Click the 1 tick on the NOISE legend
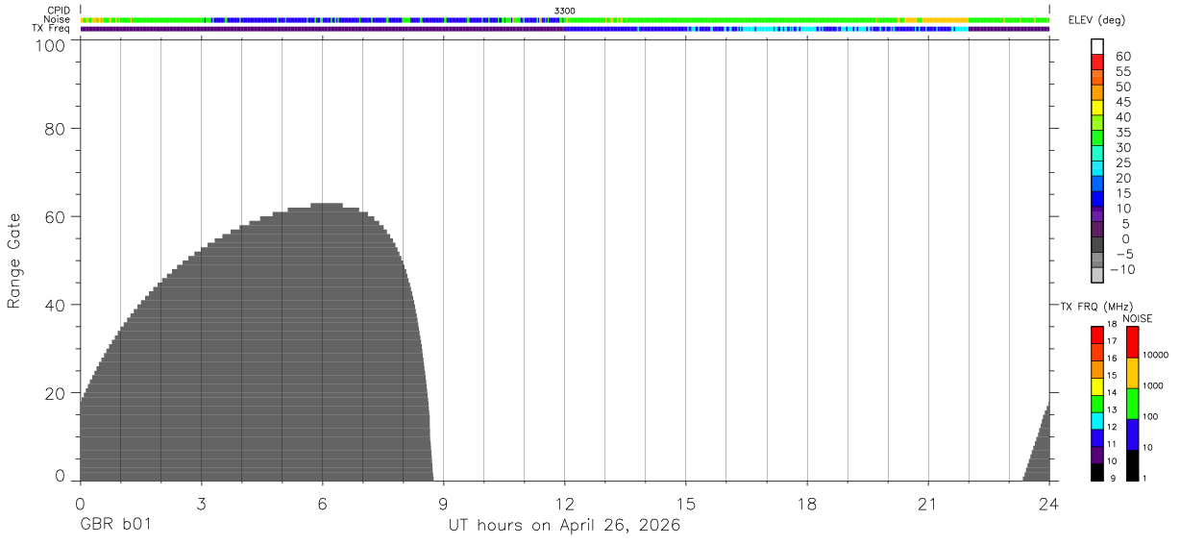Viewport: 1180px width, 545px height. [x=1143, y=478]
